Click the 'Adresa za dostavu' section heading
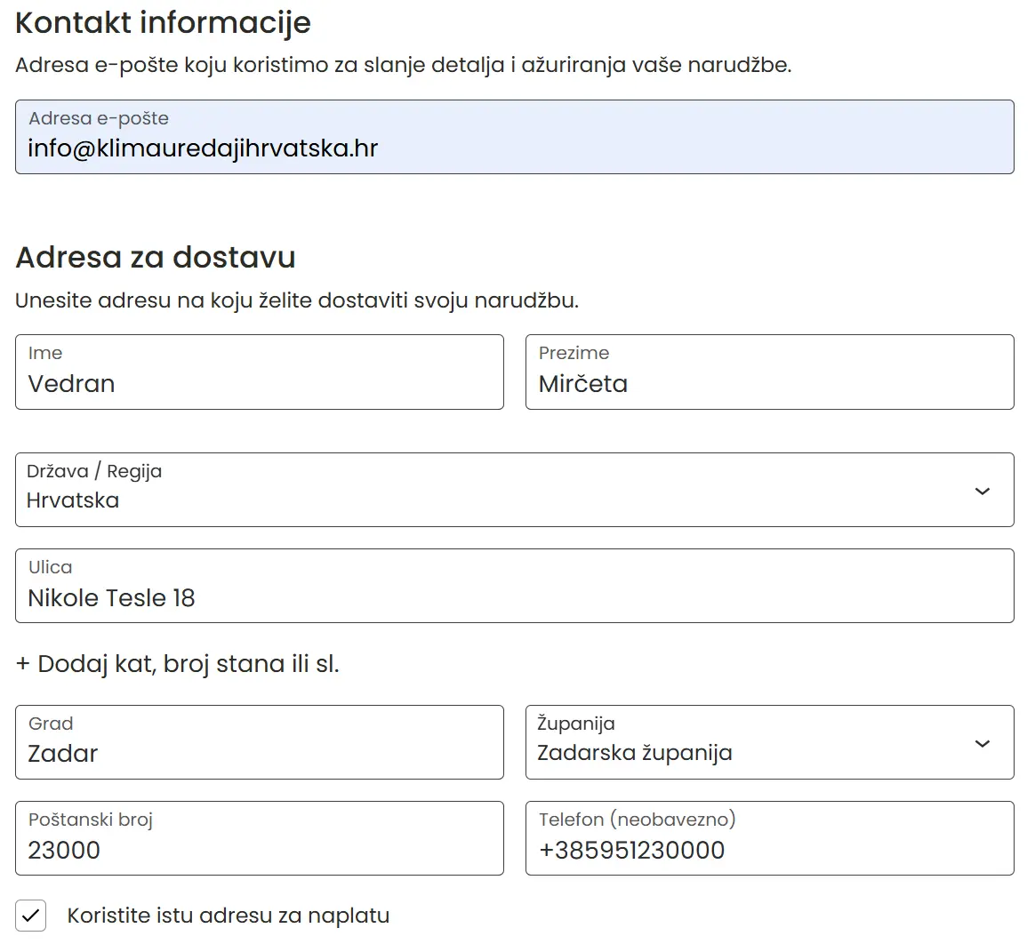Image resolution: width=1035 pixels, height=952 pixels. pos(155,257)
